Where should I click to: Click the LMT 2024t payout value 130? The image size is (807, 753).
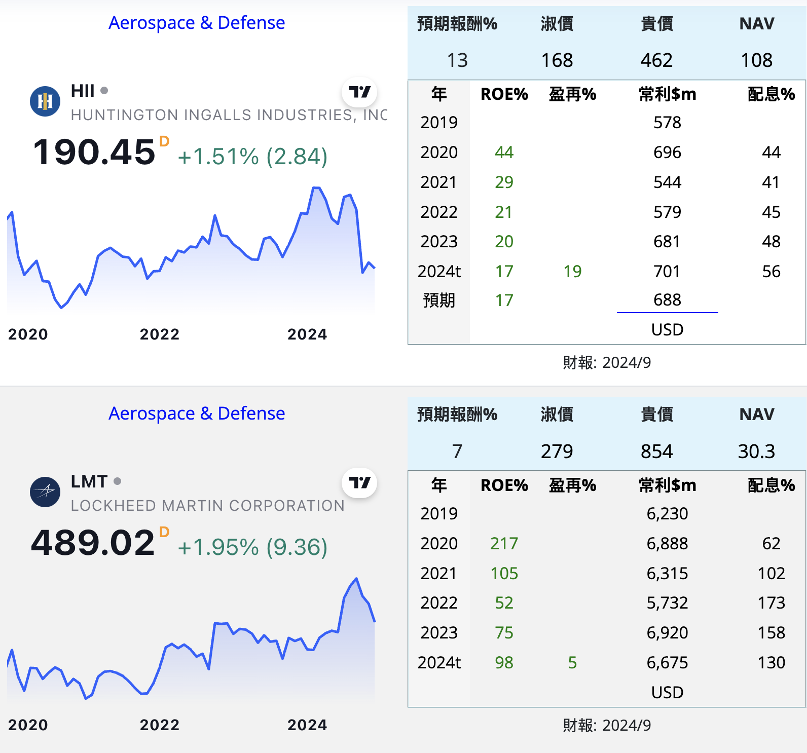pos(771,663)
